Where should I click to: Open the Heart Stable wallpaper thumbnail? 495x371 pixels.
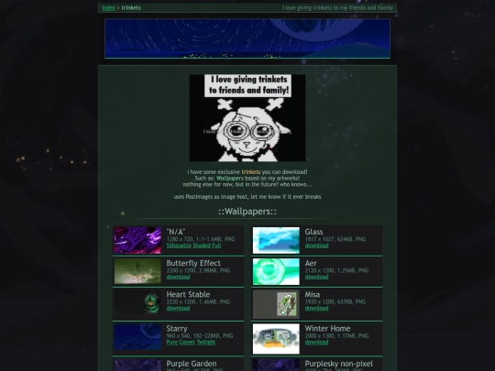pyautogui.click(x=137, y=303)
